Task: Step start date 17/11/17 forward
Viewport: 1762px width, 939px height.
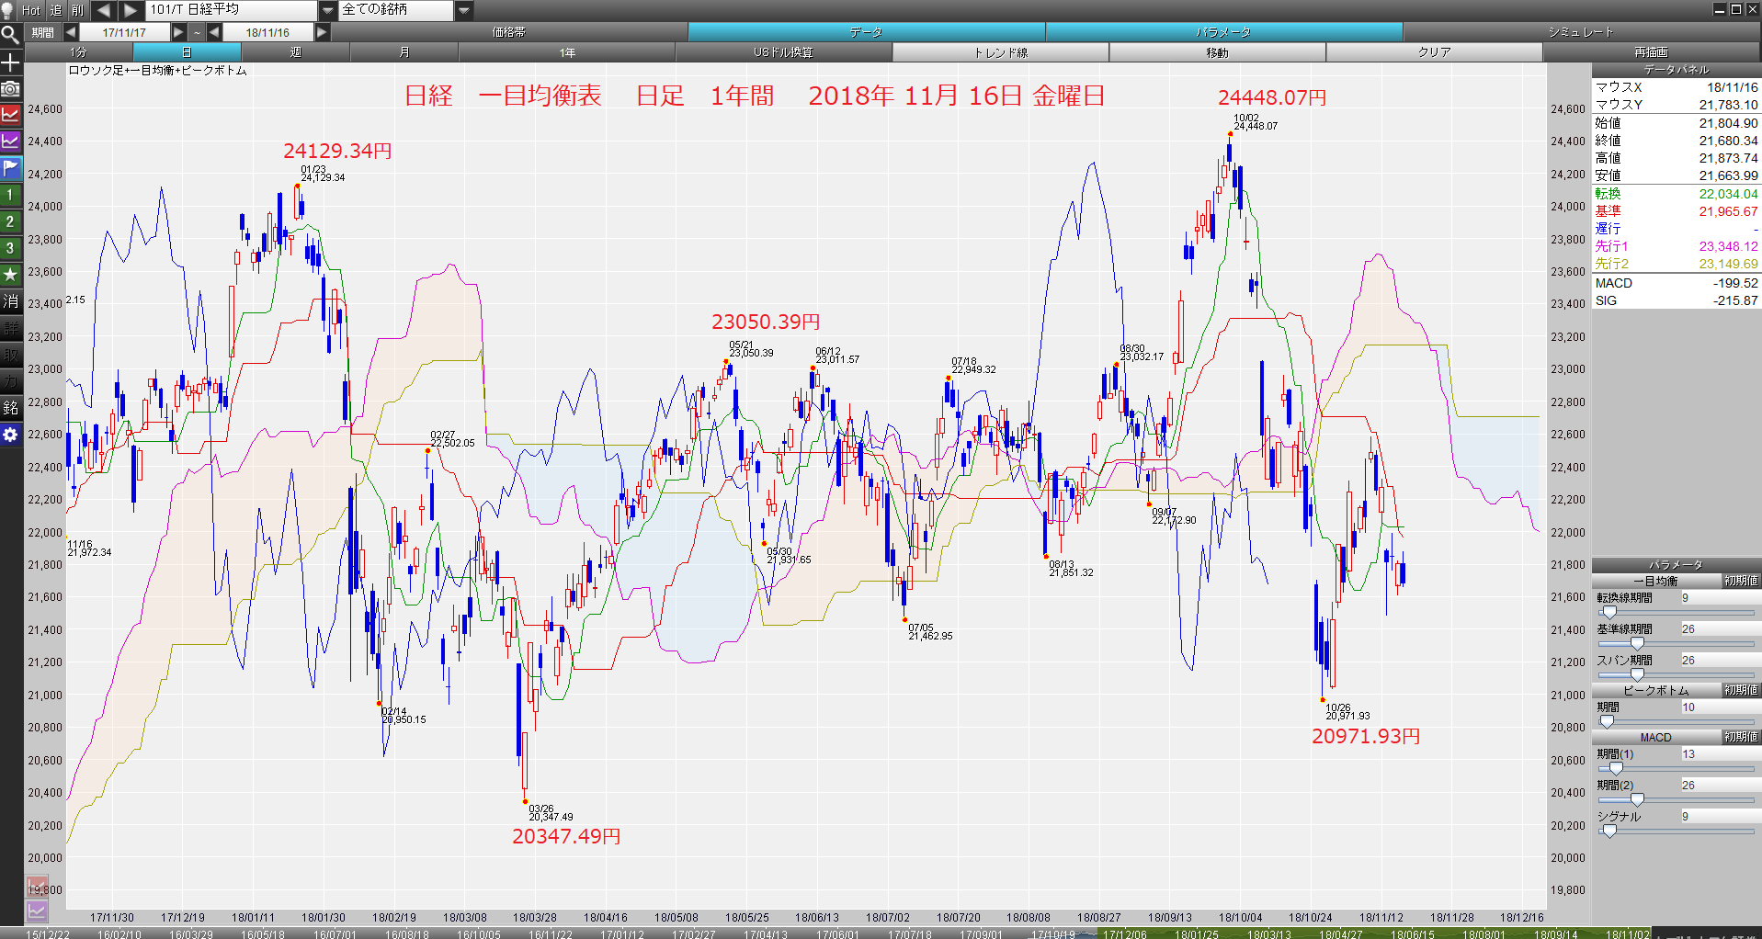Action: (x=178, y=32)
